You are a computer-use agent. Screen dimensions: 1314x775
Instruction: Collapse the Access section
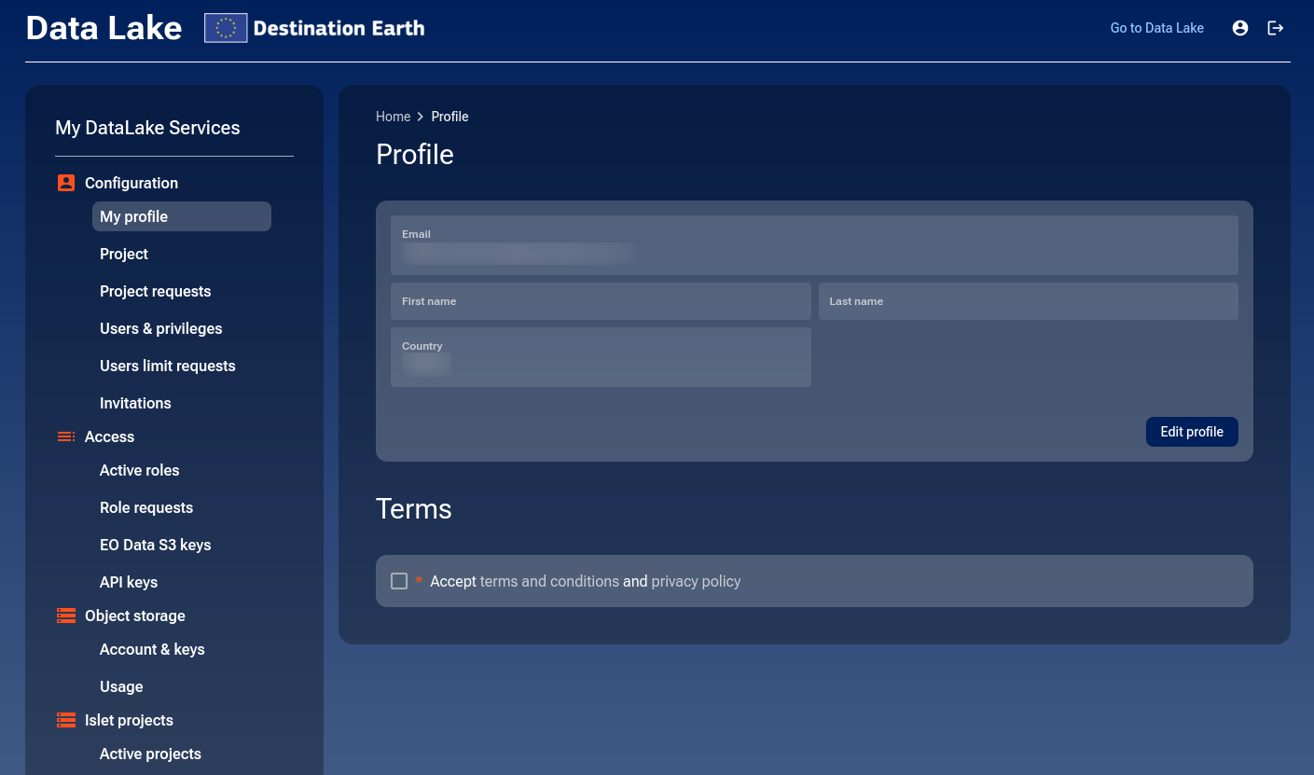(109, 436)
